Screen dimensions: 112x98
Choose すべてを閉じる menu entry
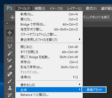tap(49, 52)
